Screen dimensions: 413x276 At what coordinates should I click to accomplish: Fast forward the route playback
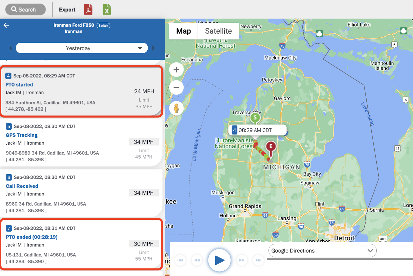pos(242,260)
